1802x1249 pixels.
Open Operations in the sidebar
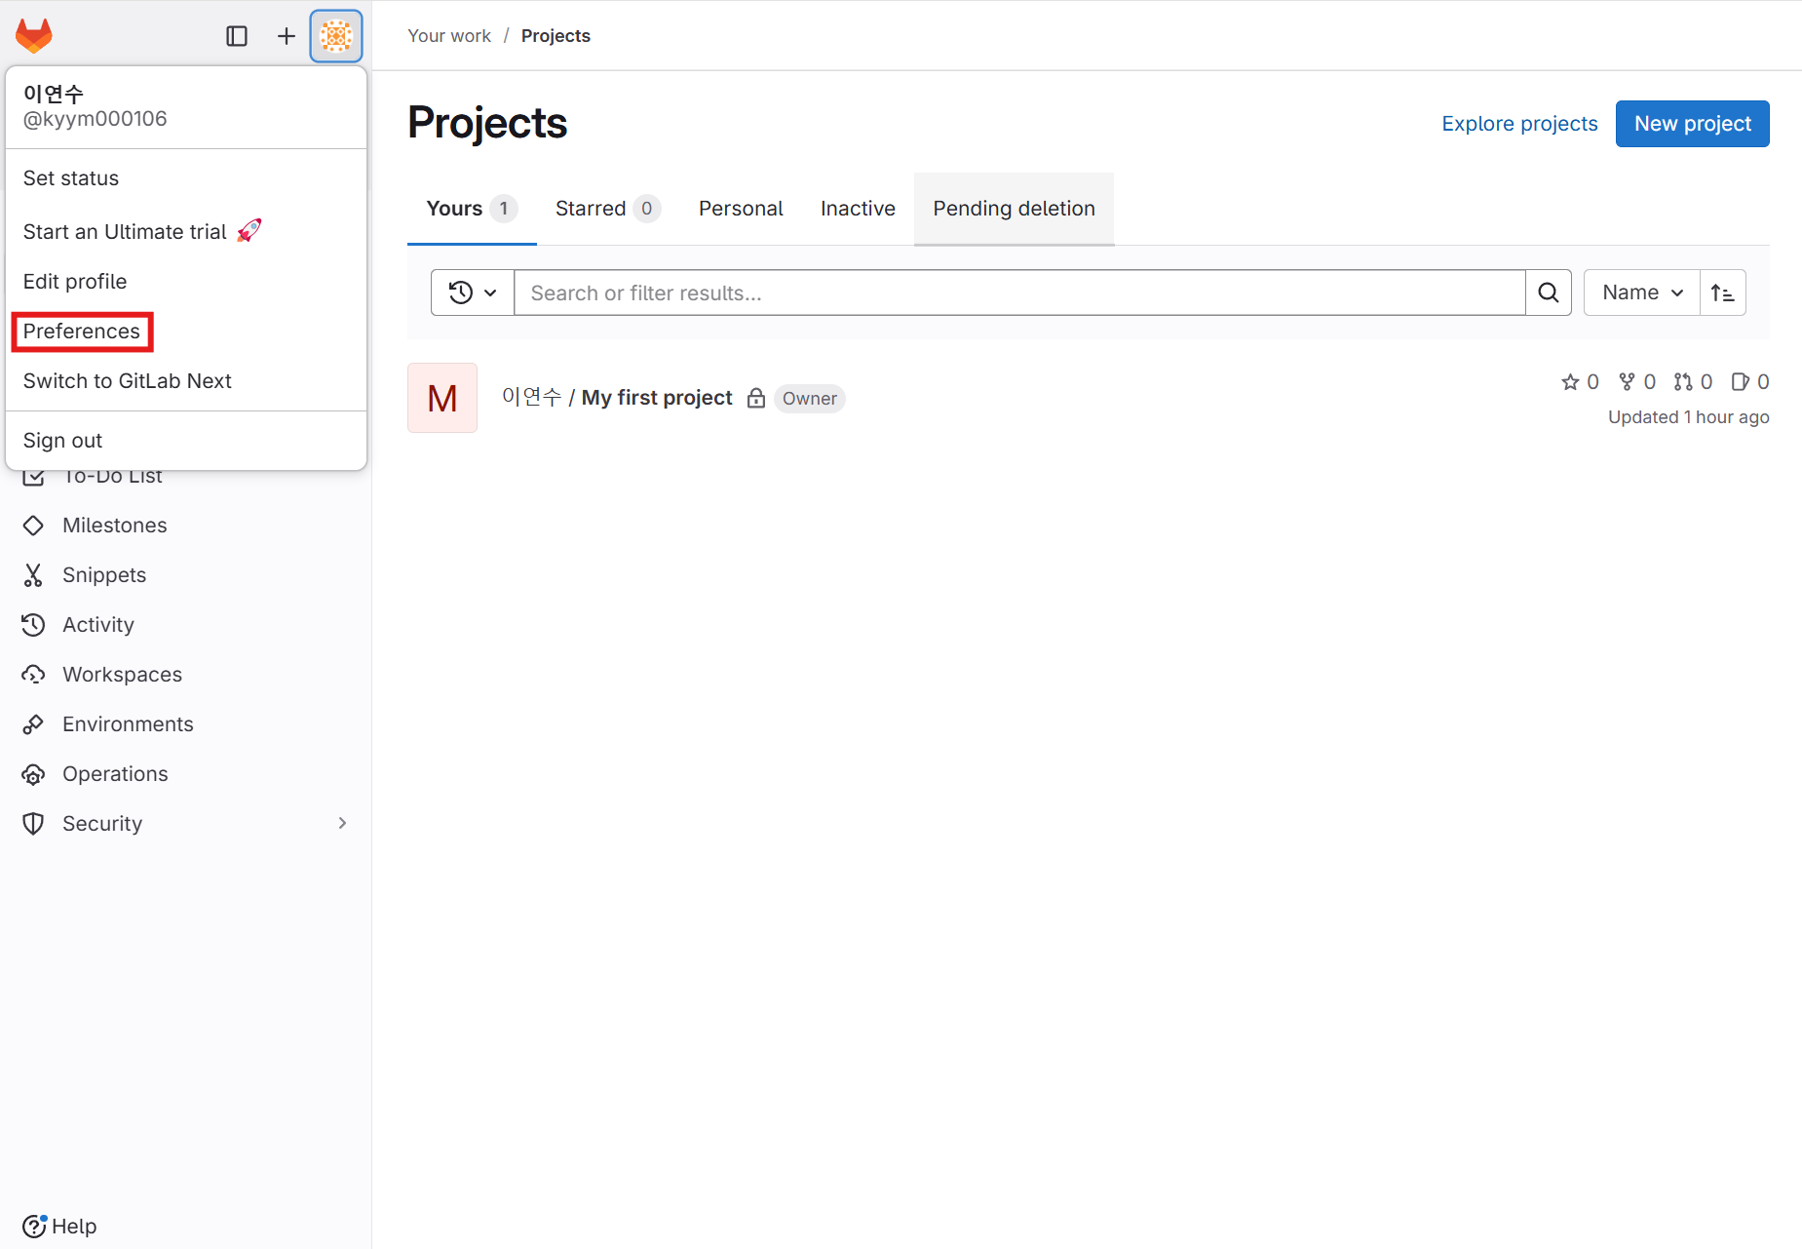[115, 773]
